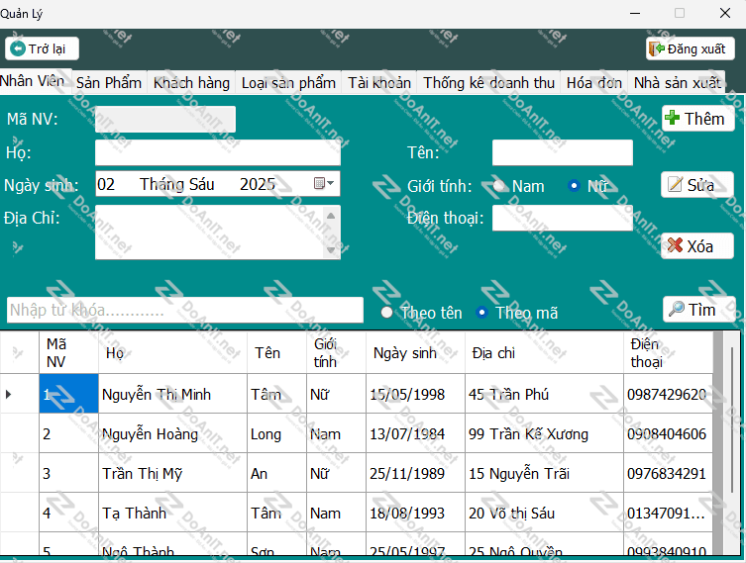Open the Nhà sản xuất tab
Viewport: 746px width, 563px height.
coord(677,83)
